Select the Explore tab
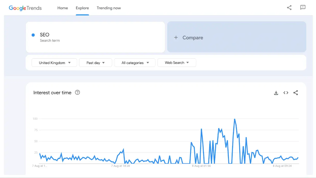This screenshot has height=178, width=316. pyautogui.click(x=82, y=8)
